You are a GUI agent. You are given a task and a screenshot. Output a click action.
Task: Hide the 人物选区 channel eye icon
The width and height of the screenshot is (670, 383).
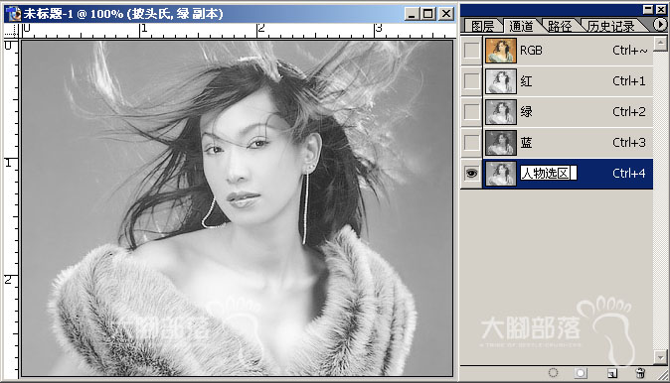pos(472,174)
